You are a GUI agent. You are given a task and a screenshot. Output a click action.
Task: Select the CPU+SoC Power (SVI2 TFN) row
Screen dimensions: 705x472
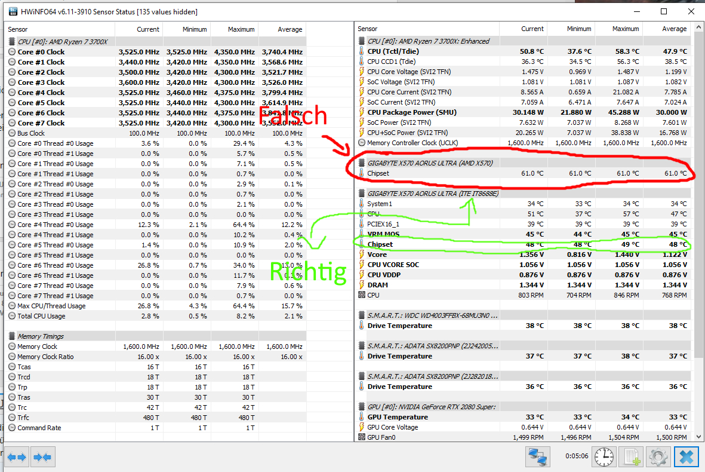pyautogui.click(x=523, y=133)
